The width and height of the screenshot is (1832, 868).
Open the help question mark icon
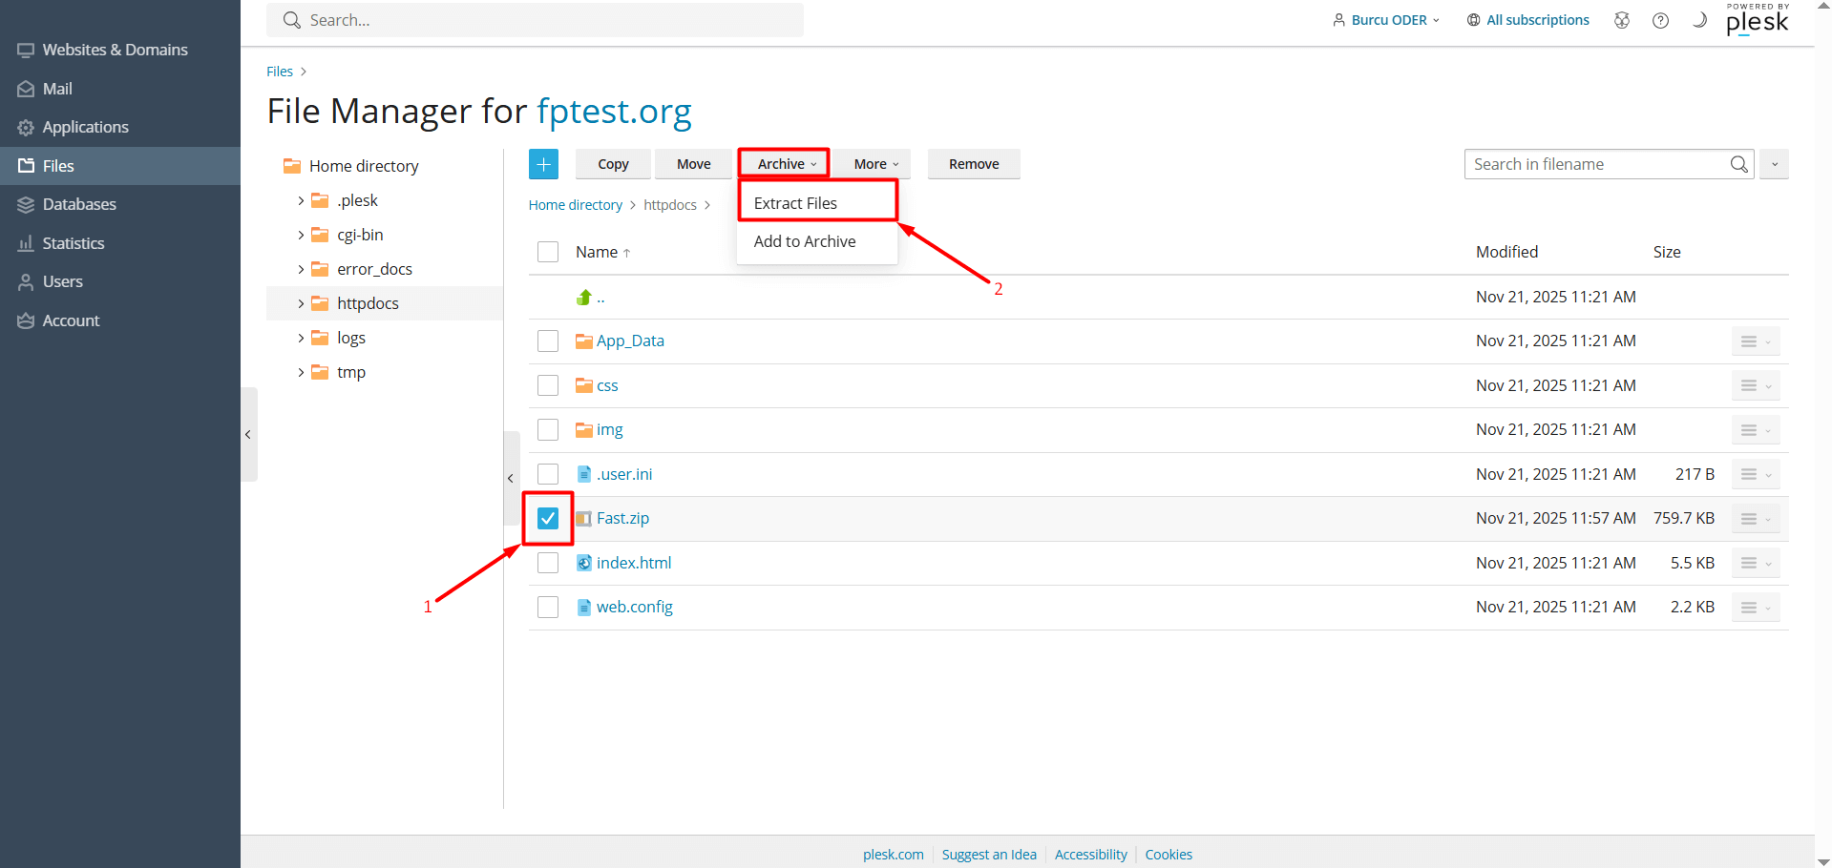tap(1660, 19)
